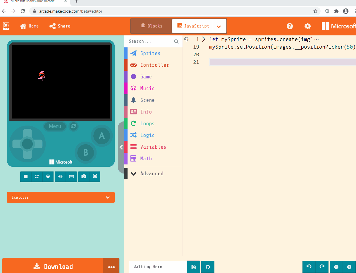Image resolution: width=356 pixels, height=273 pixels.
Task: Click the simulator B button
Action: [x=86, y=152]
